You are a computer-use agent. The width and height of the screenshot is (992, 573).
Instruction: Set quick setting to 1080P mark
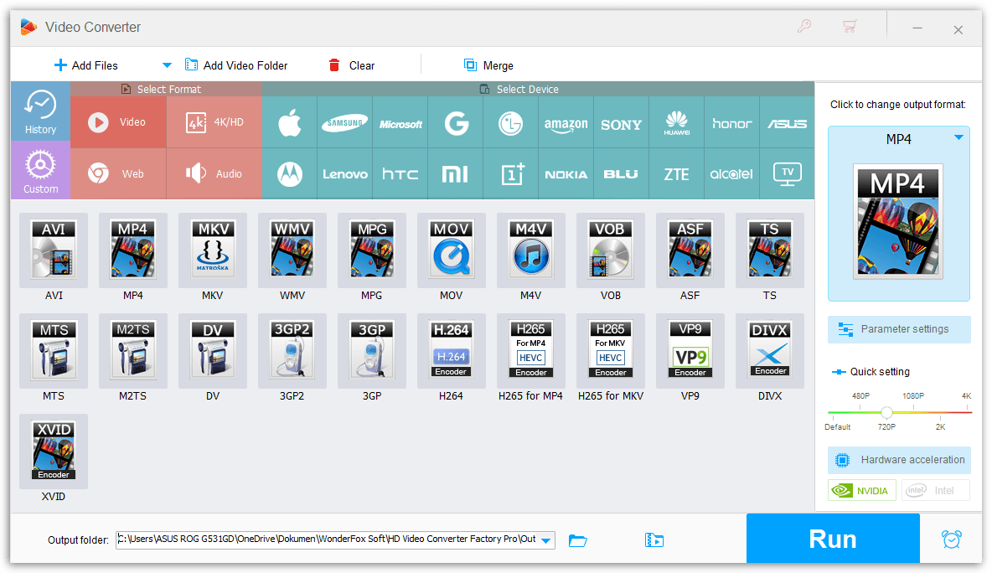(x=913, y=396)
